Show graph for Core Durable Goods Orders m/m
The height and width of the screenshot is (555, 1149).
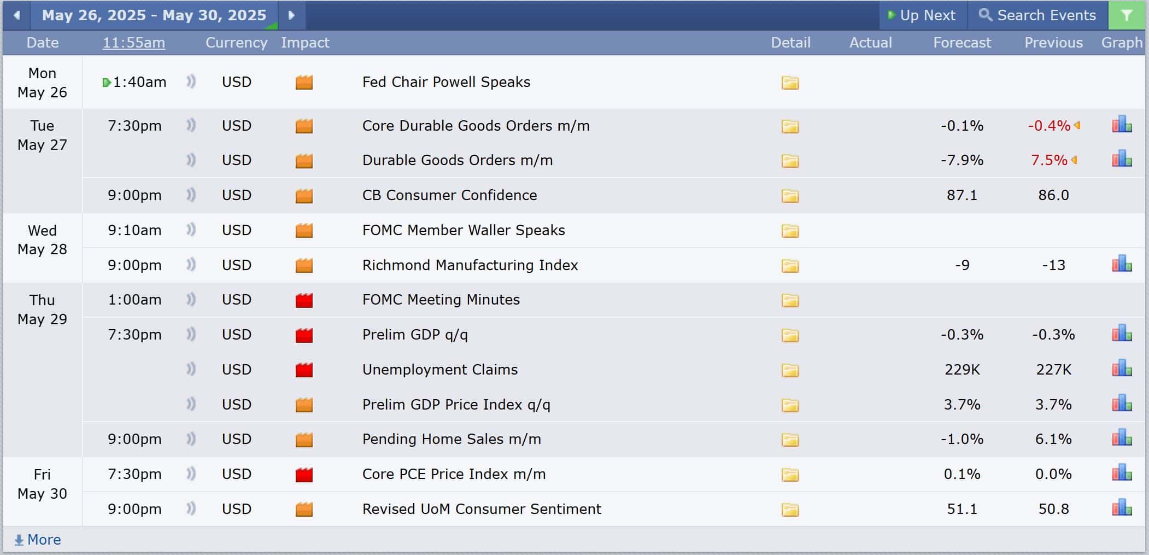[1122, 124]
